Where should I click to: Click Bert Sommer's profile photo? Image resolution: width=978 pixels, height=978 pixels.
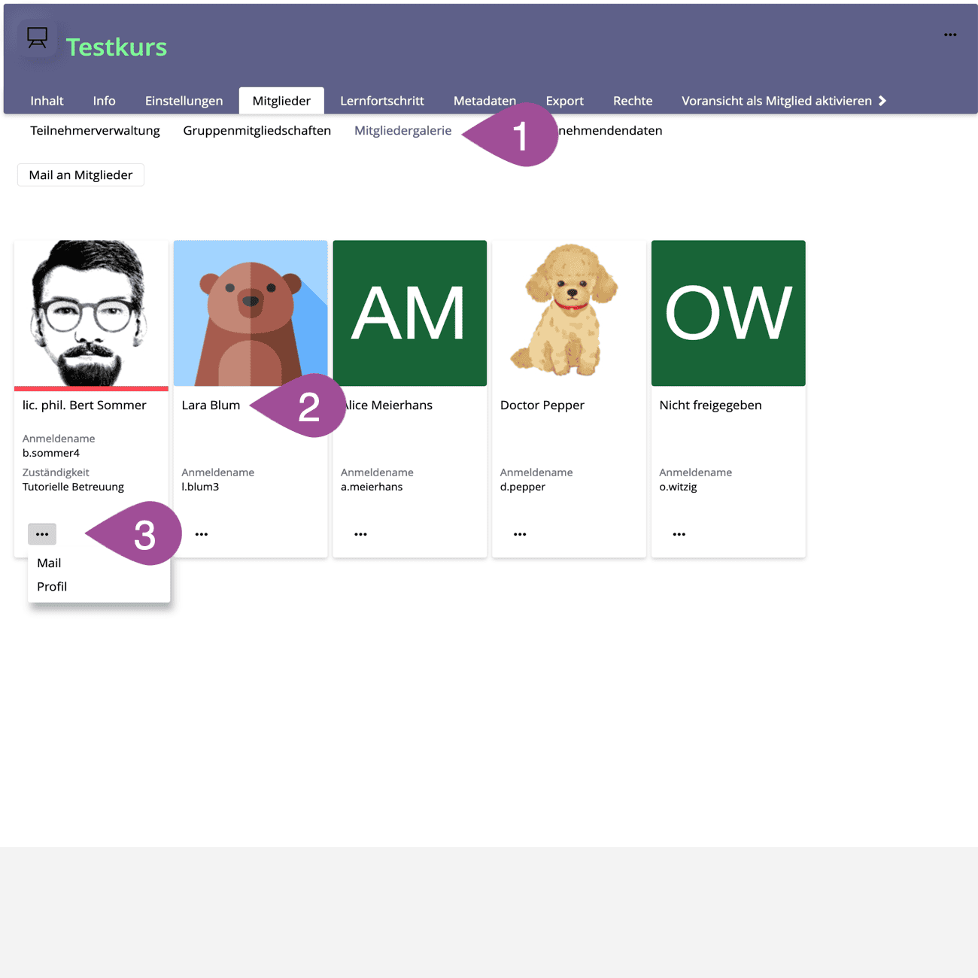coord(91,313)
